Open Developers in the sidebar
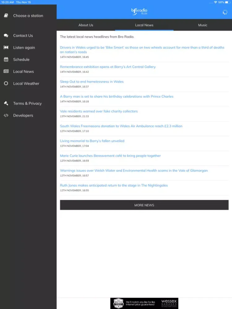232x309 pixels. (x=28, y=116)
